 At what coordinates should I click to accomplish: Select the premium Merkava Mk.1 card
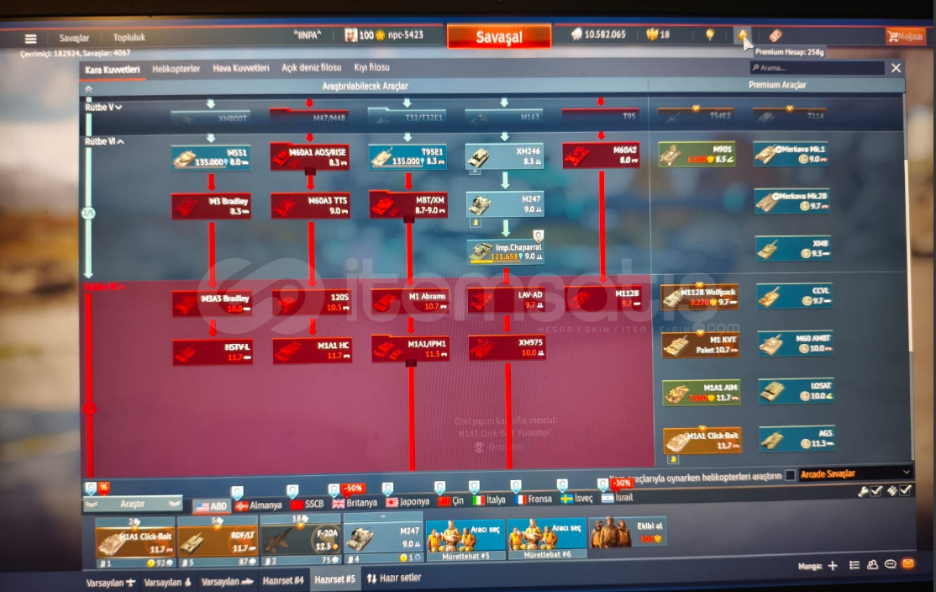coord(791,154)
